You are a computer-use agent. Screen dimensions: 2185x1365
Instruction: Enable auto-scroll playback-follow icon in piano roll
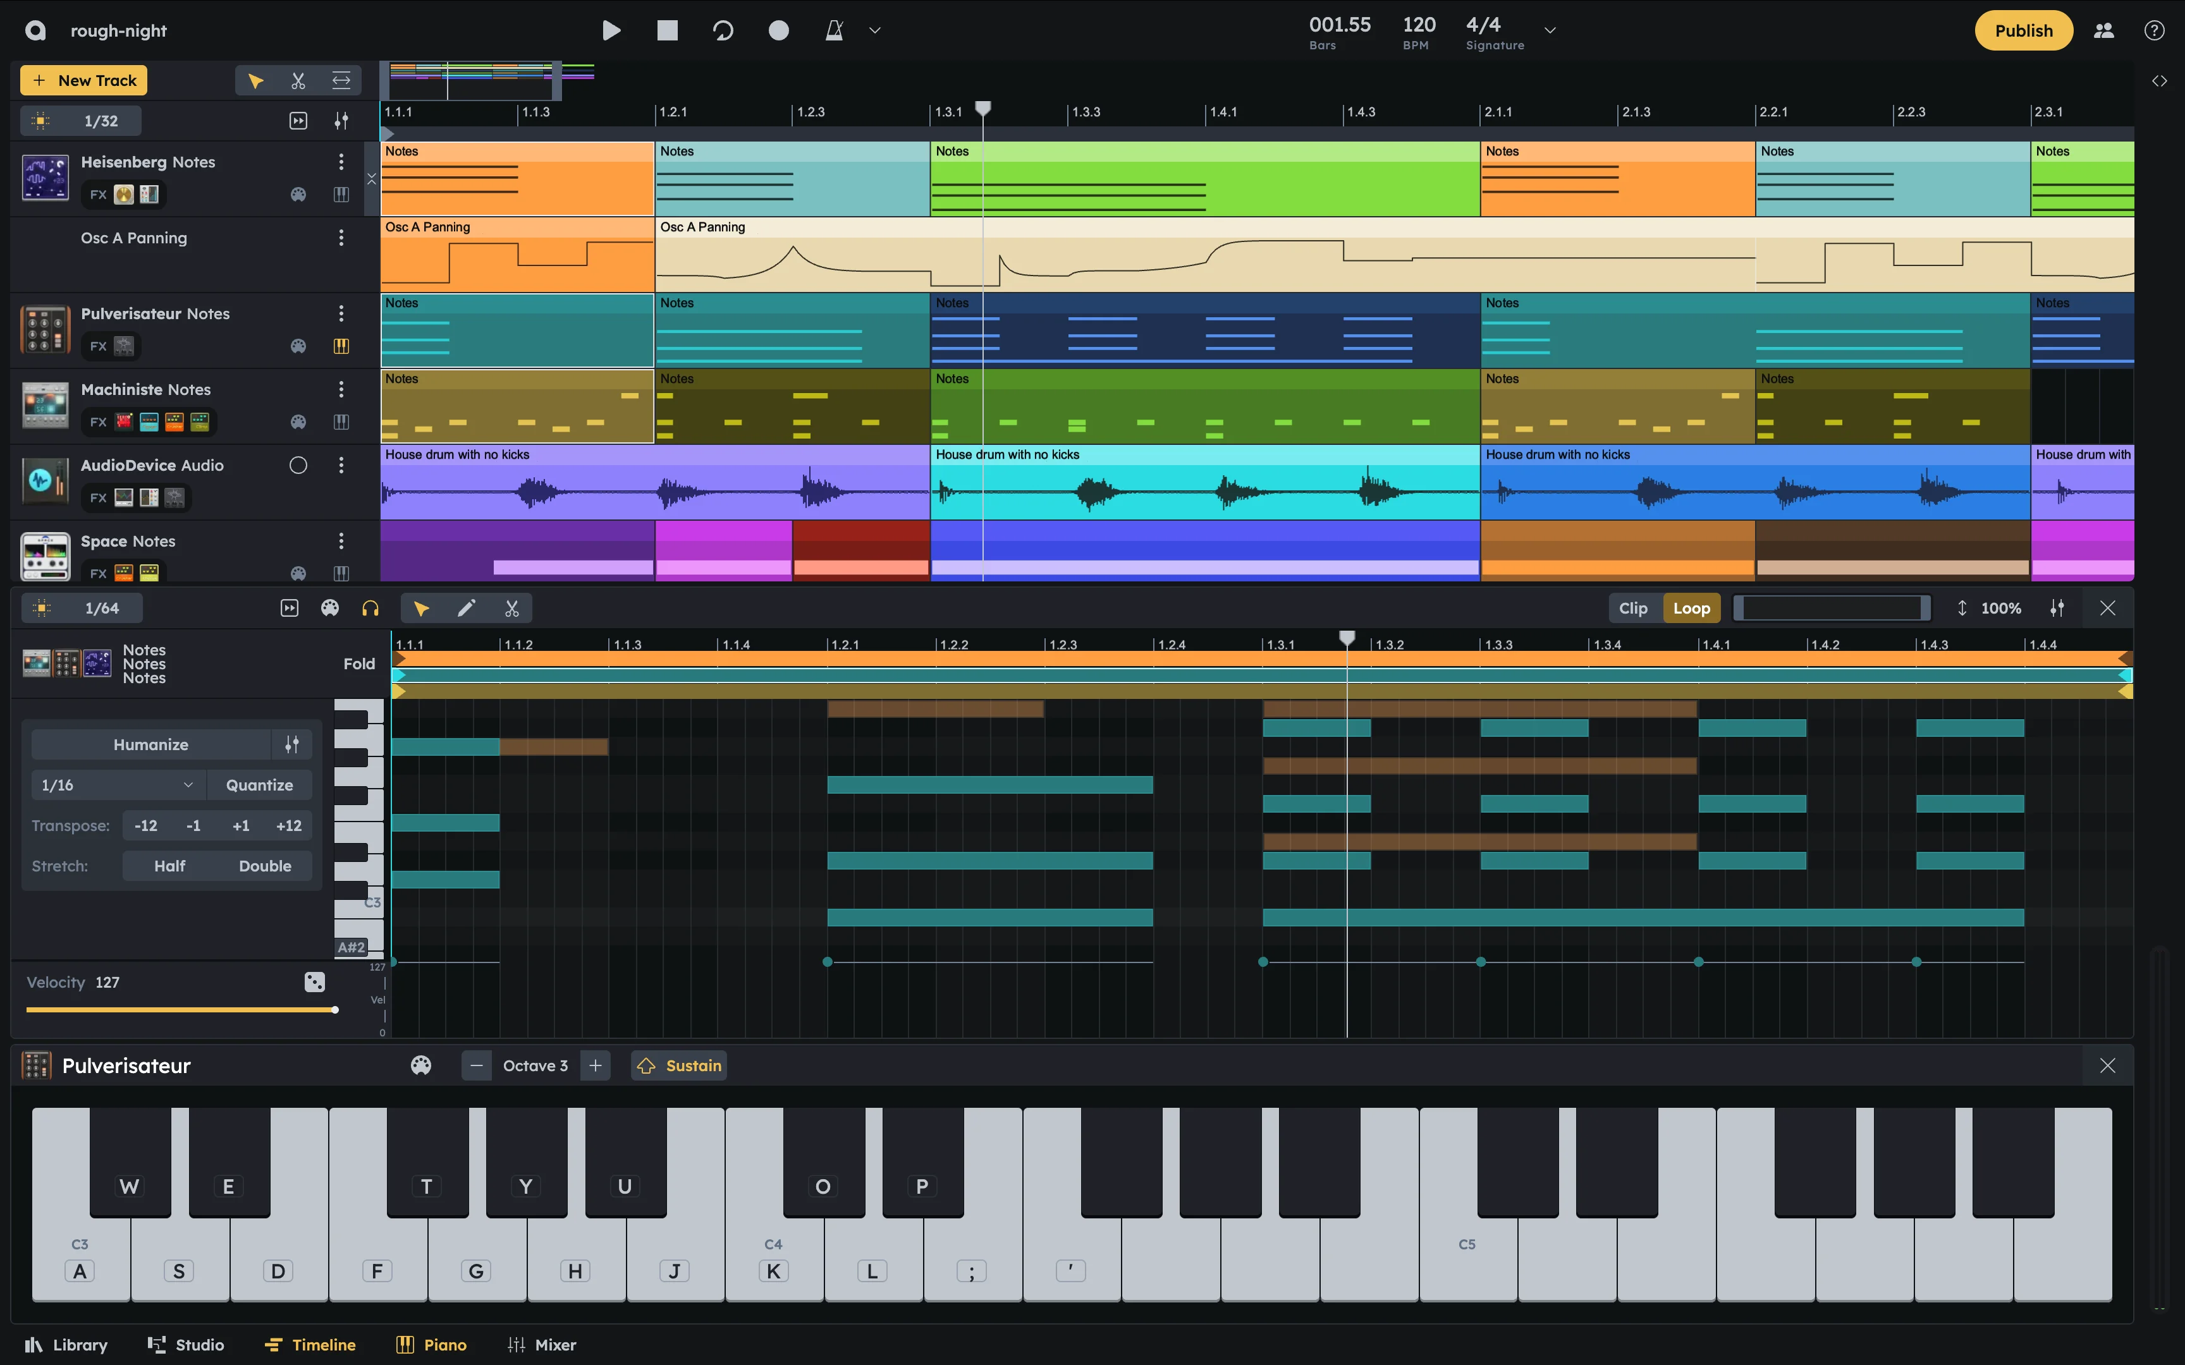coord(289,607)
